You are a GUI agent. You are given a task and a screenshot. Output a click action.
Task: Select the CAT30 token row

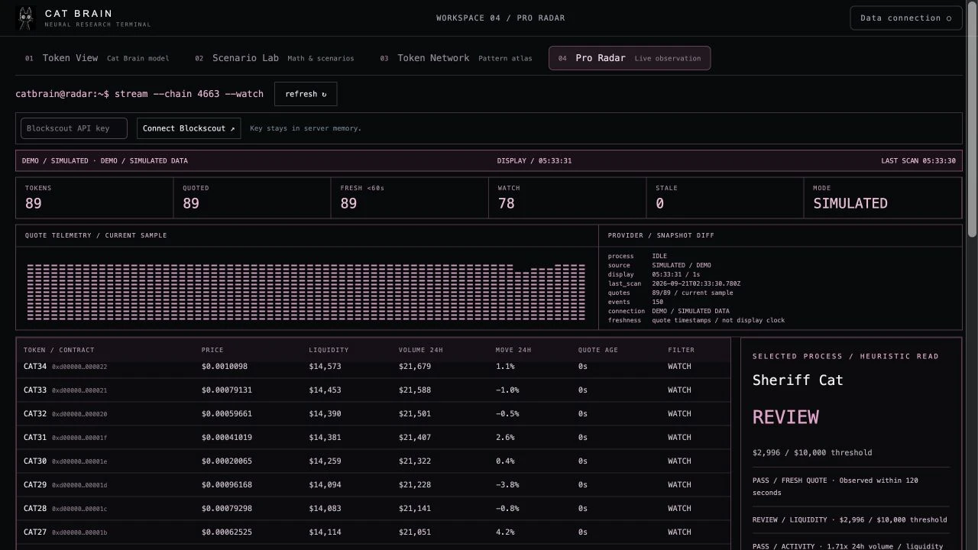click(x=373, y=461)
